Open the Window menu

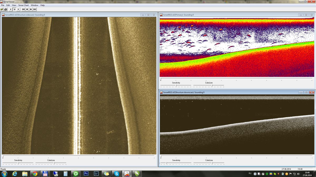pos(34,5)
